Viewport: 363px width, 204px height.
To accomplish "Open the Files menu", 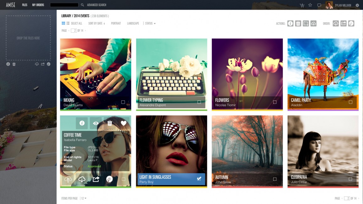I will [x=24, y=5].
